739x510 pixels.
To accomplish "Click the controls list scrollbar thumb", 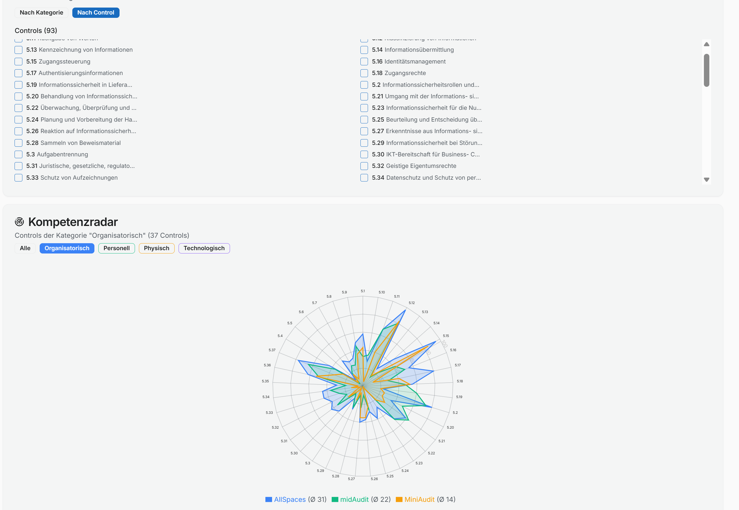I will (x=706, y=70).
